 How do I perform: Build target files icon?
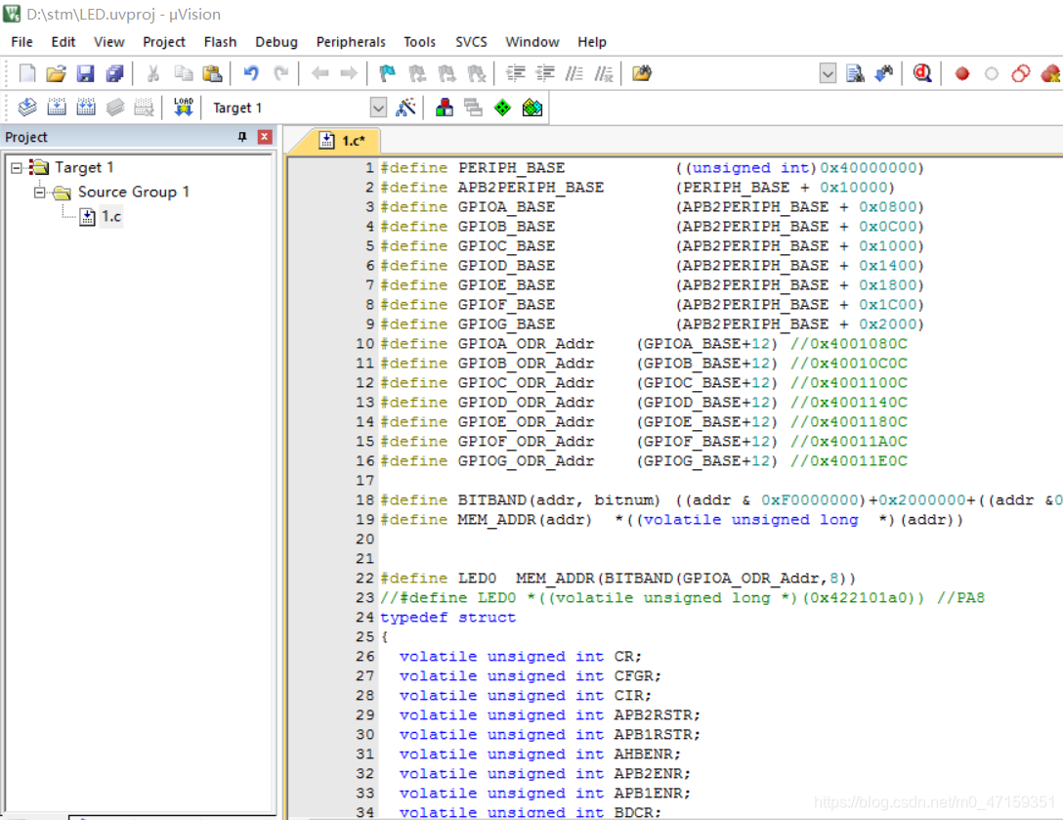[57, 108]
